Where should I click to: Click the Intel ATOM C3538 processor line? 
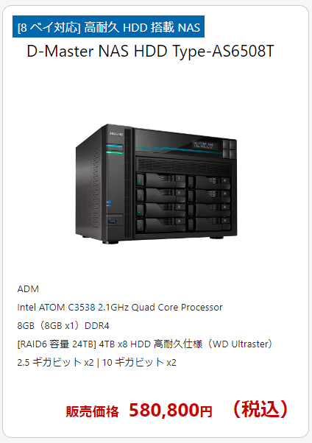pos(120,307)
